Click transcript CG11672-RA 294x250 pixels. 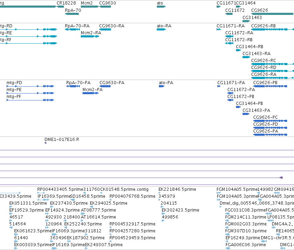tap(239, 33)
